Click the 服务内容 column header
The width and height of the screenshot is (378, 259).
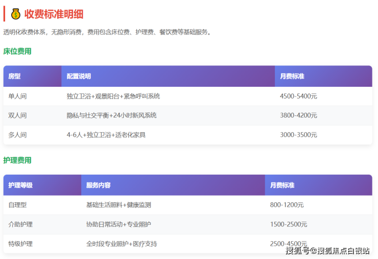point(99,185)
